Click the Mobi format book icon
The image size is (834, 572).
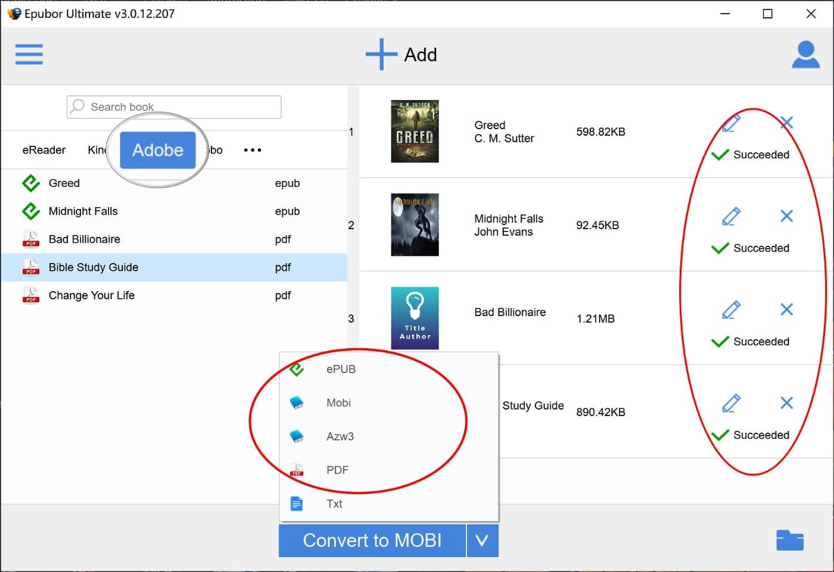pyautogui.click(x=297, y=403)
